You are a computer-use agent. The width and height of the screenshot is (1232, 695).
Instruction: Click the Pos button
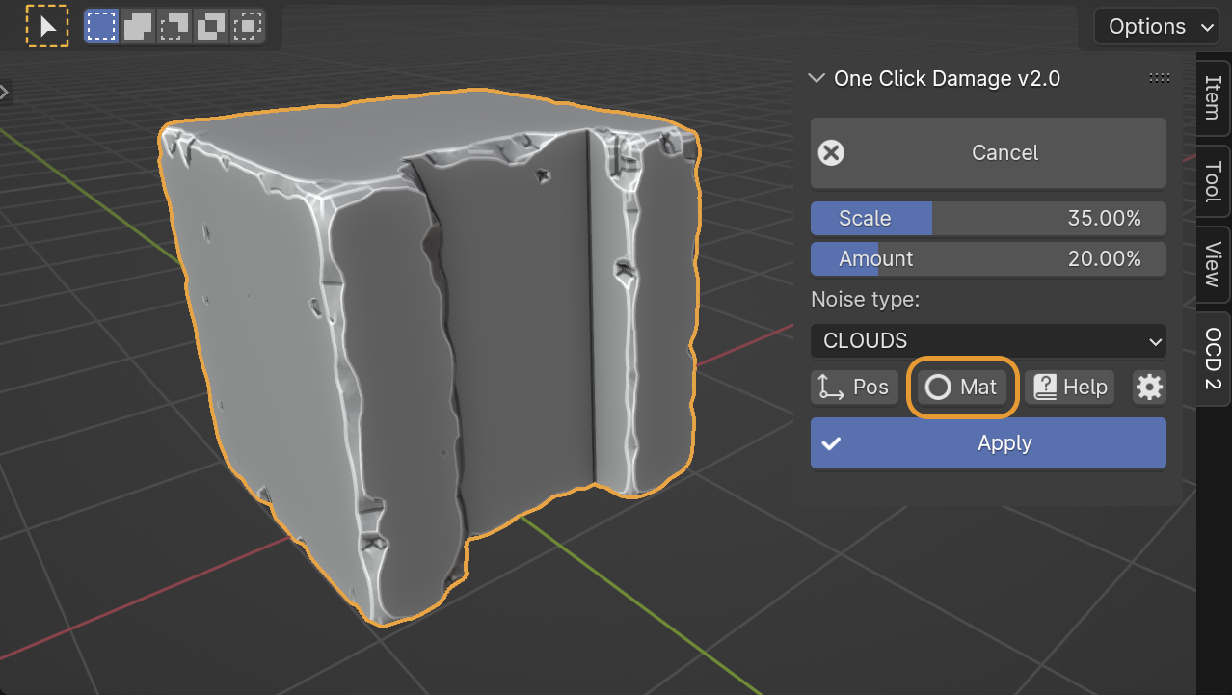(854, 388)
